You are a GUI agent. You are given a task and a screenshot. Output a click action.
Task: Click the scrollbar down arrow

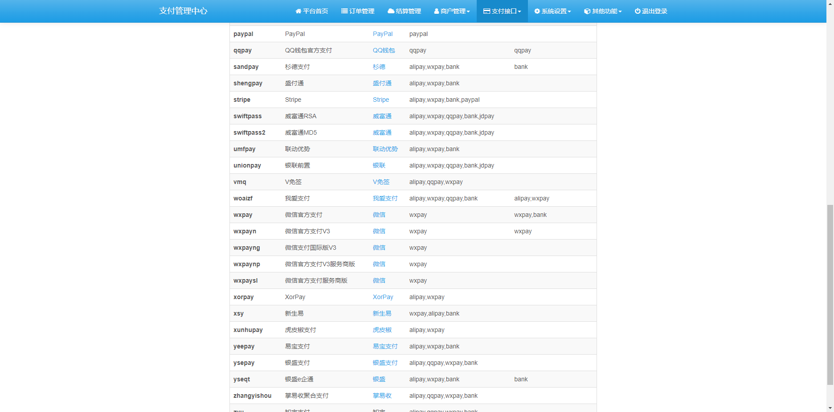[830, 408]
